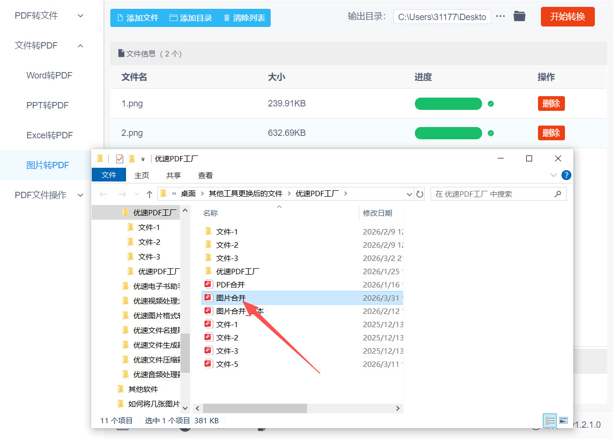Expand the Explorer ribbon chevron
Viewport: 613px width, 439px height.
click(554, 175)
